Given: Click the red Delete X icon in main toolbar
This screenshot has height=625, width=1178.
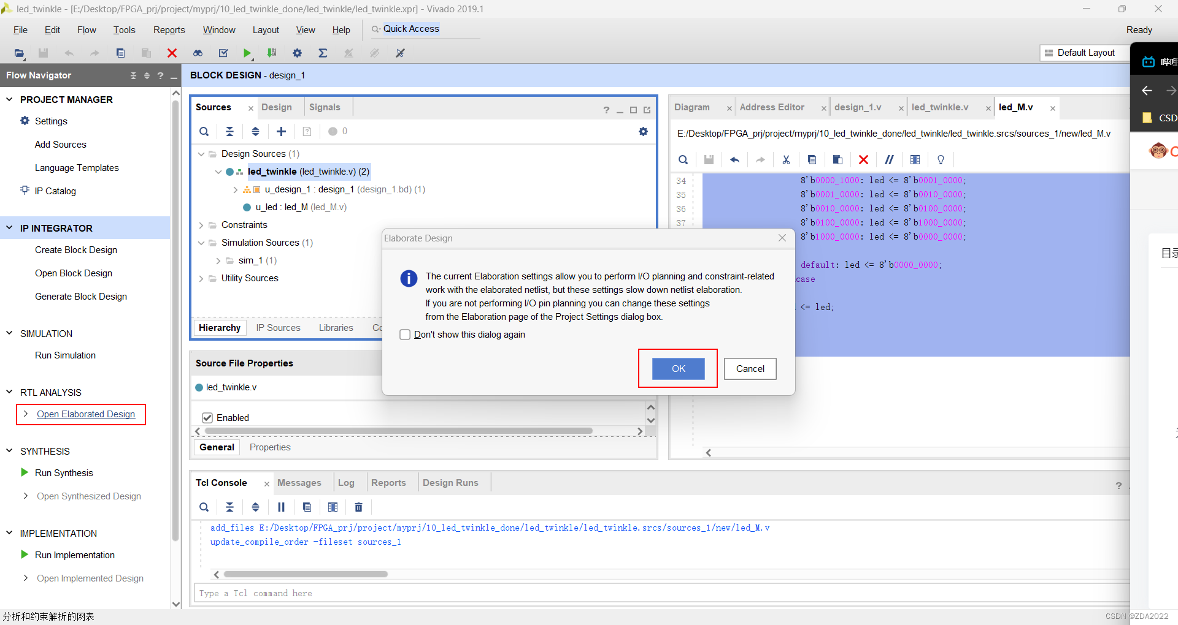Looking at the screenshot, I should coord(172,53).
